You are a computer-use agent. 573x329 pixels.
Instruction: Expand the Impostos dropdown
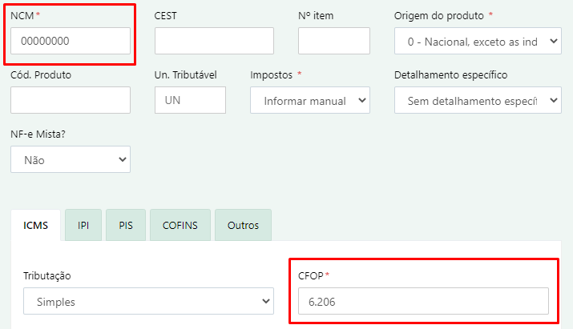pyautogui.click(x=310, y=100)
